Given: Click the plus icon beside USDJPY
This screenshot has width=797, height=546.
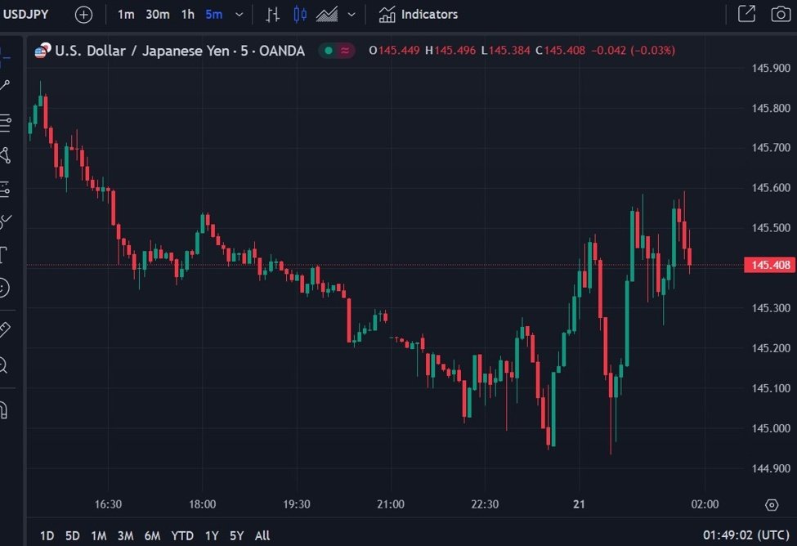Looking at the screenshot, I should point(83,14).
